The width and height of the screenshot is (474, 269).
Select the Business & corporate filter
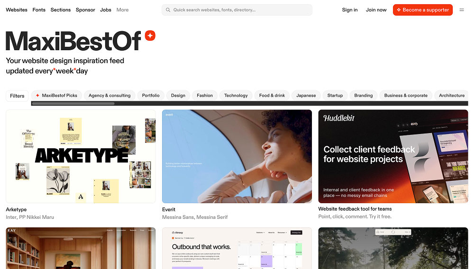(406, 95)
